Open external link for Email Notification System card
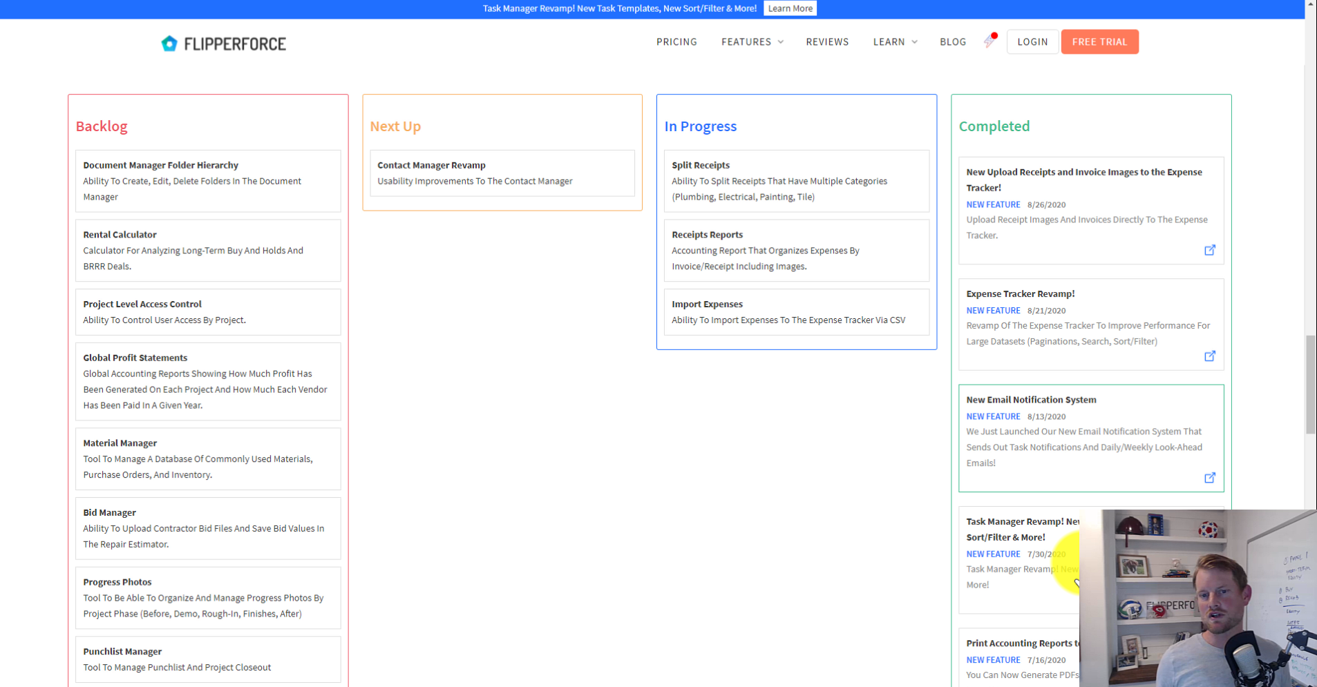The width and height of the screenshot is (1317, 687). point(1209,478)
